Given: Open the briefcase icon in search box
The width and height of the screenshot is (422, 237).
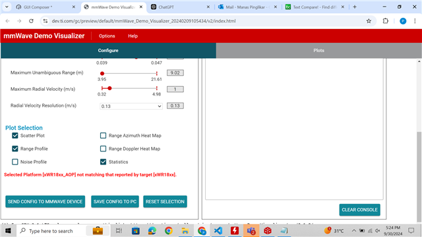Looking at the screenshot, I should [x=98, y=230].
